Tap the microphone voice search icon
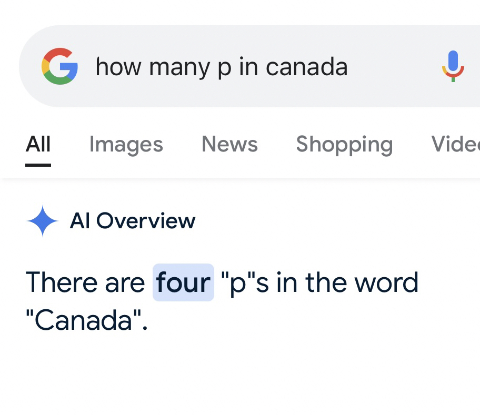The height and width of the screenshot is (415, 480). [453, 66]
